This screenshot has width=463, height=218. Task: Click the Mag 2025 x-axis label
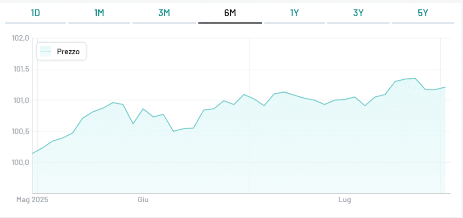click(32, 199)
